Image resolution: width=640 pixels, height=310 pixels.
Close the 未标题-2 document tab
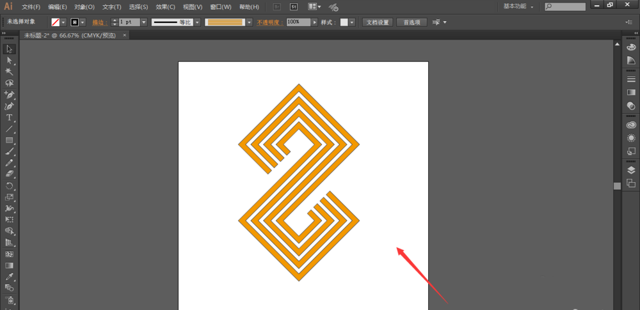point(125,36)
